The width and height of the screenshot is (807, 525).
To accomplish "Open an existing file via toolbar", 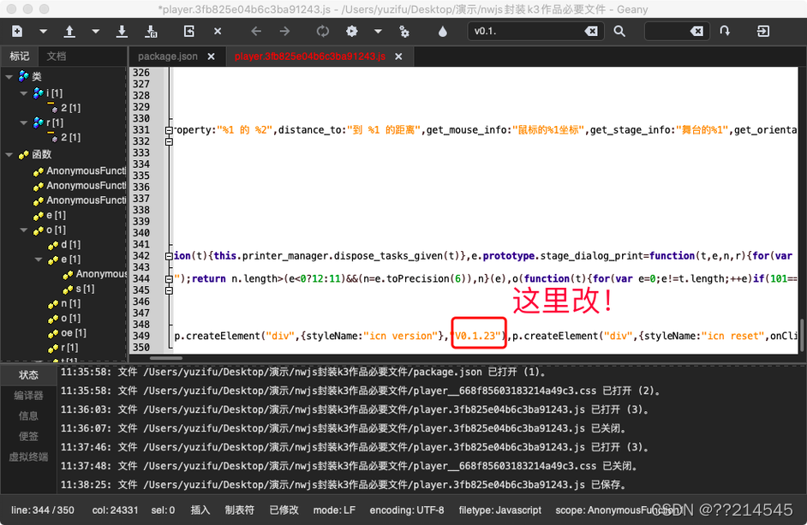I will (69, 32).
